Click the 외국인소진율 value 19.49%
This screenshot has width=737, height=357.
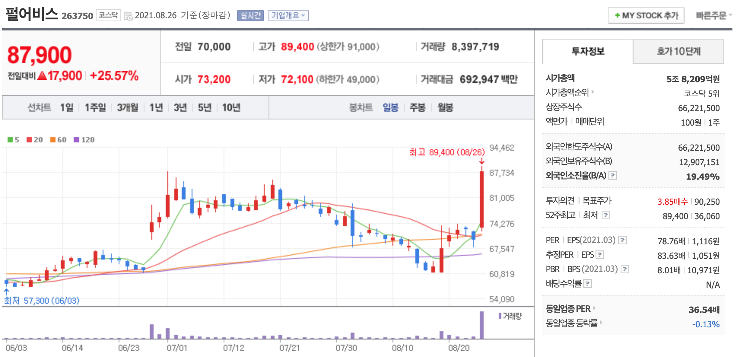[x=703, y=177]
